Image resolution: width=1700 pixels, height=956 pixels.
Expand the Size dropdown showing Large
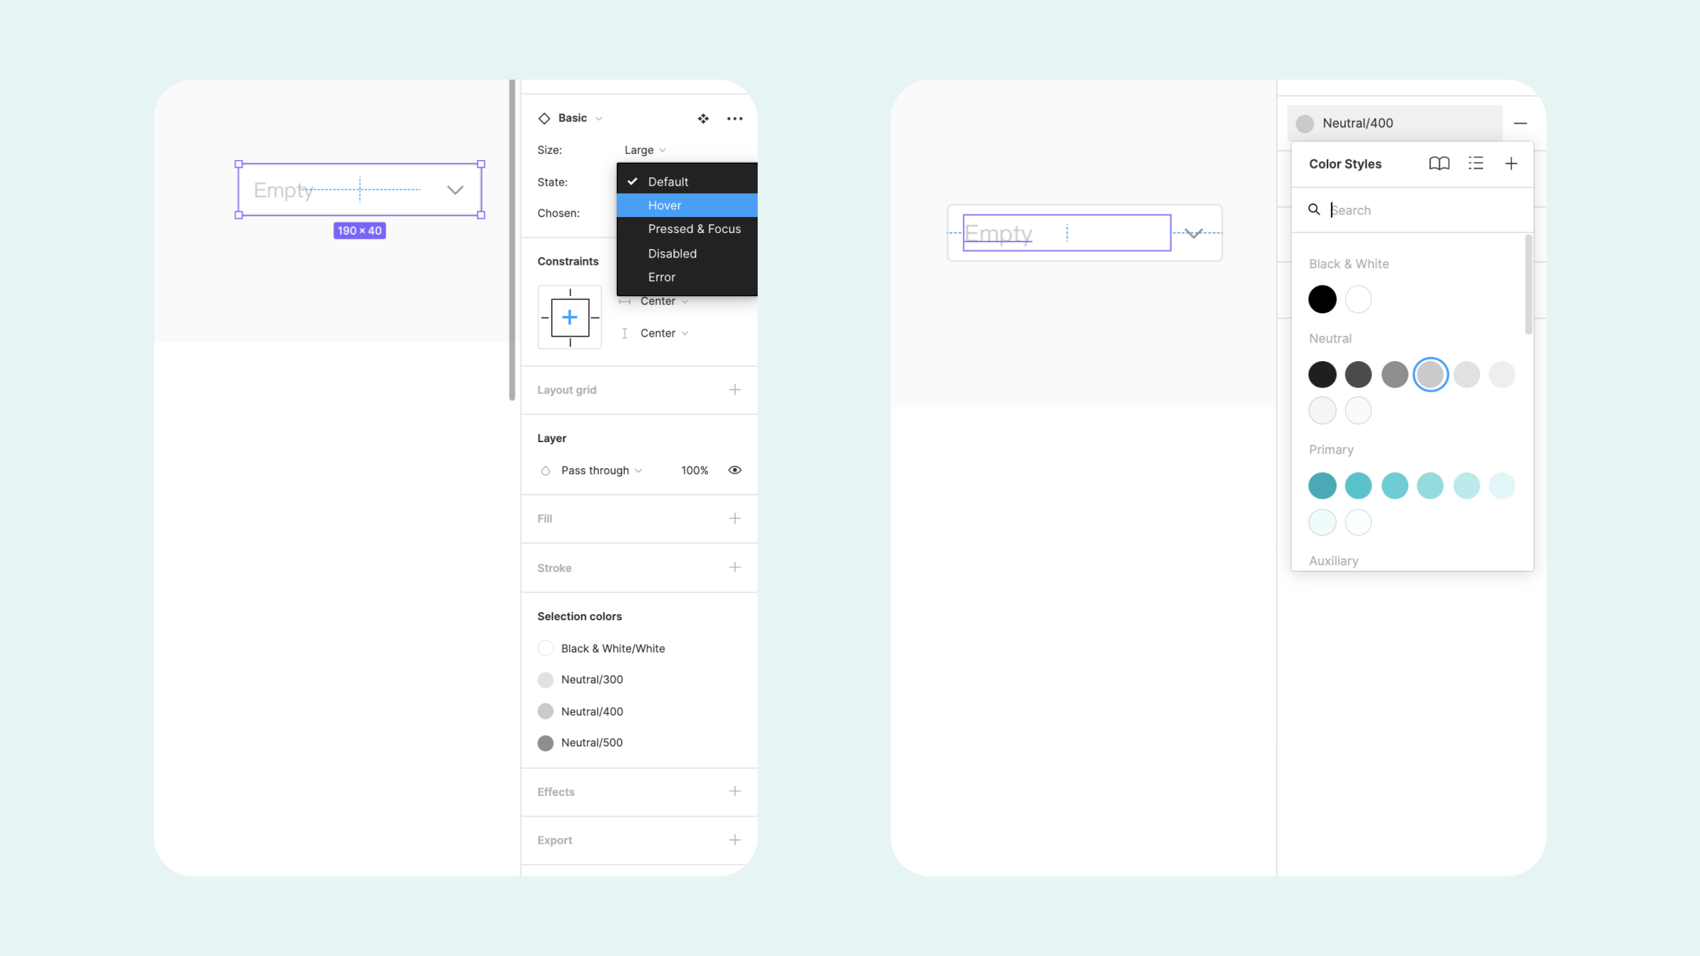pos(645,149)
